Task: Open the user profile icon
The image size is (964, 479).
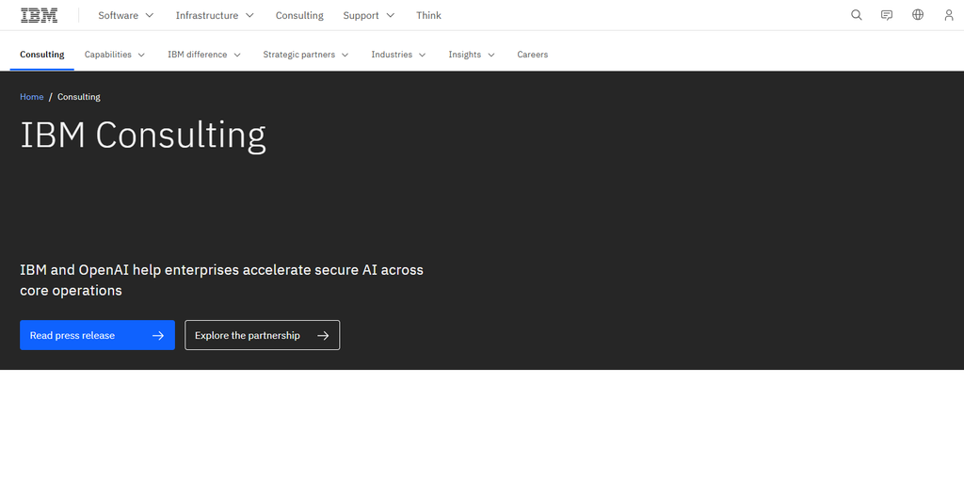Action: [x=949, y=15]
